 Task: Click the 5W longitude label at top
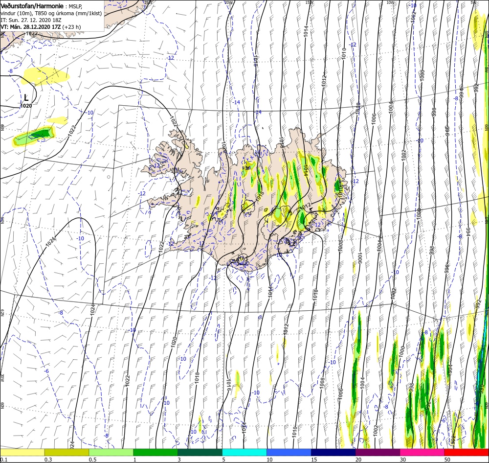pos(473,2)
